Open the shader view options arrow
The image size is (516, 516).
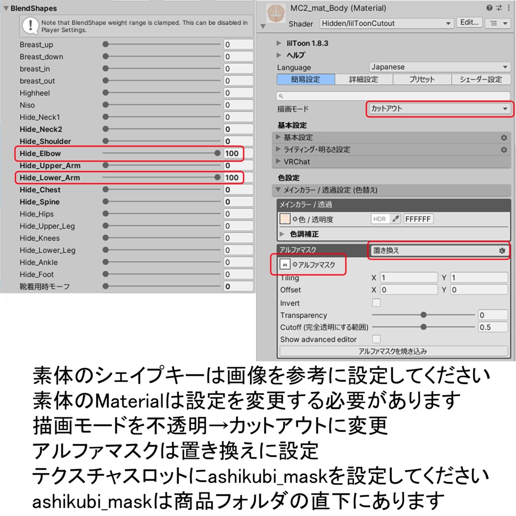click(505, 23)
